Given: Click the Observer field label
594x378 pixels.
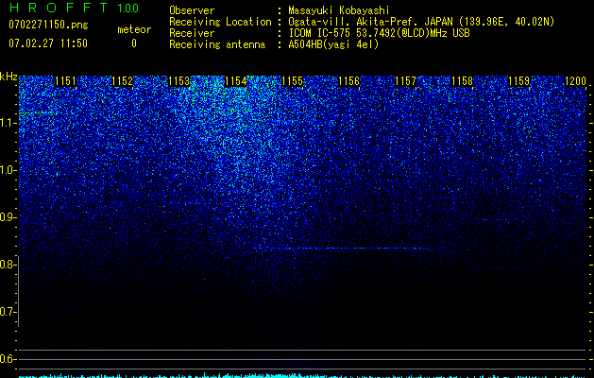Looking at the screenshot, I should tap(192, 10).
